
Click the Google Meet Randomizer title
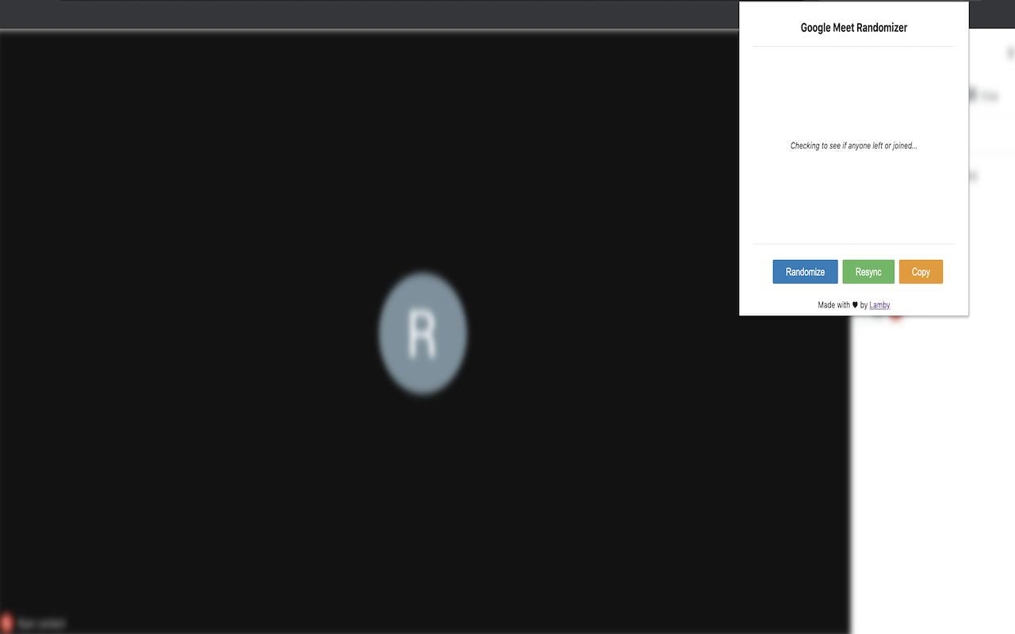854,28
